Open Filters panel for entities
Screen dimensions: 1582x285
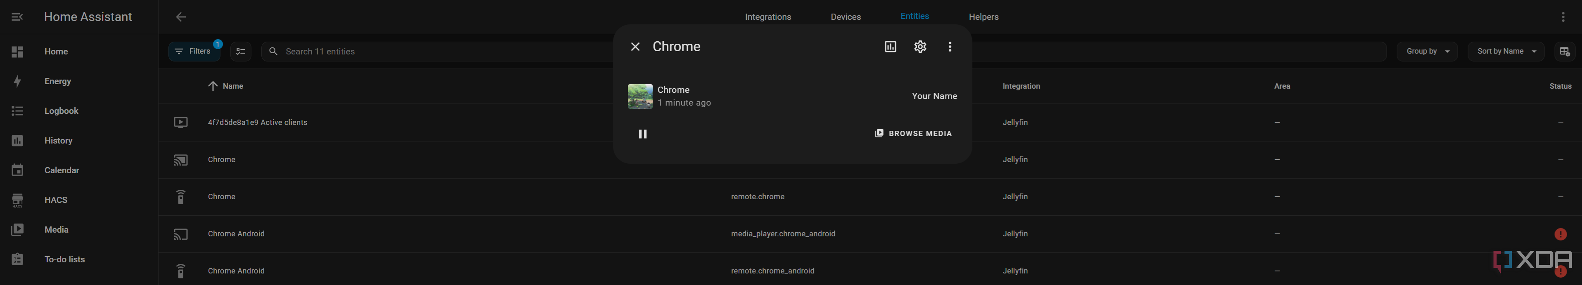195,52
